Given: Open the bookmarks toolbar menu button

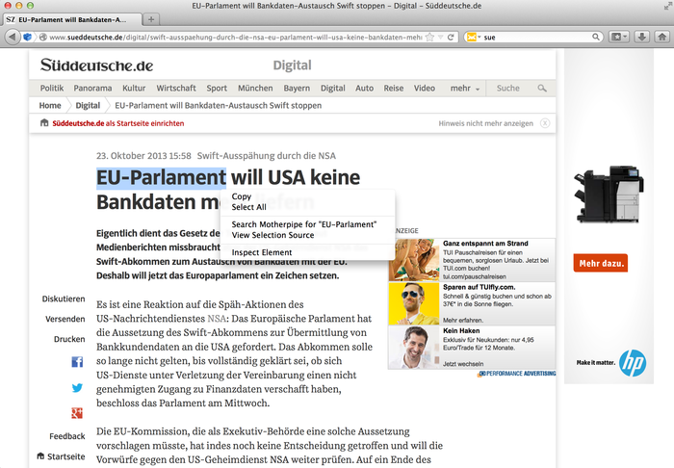Looking at the screenshot, I should 619,37.
